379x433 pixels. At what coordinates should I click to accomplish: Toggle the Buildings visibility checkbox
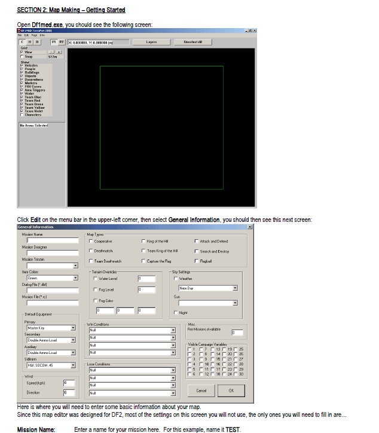click(x=22, y=72)
